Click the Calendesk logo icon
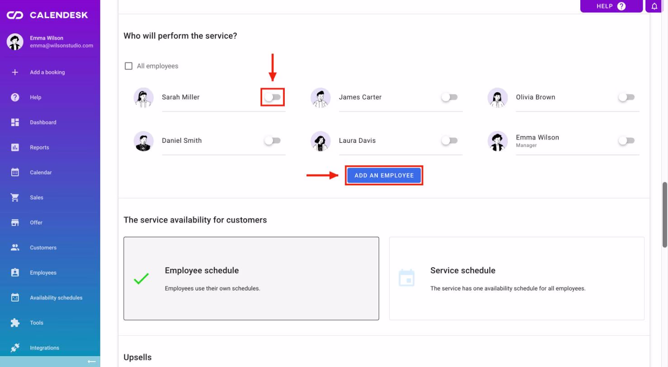This screenshot has width=668, height=367. pos(15,15)
